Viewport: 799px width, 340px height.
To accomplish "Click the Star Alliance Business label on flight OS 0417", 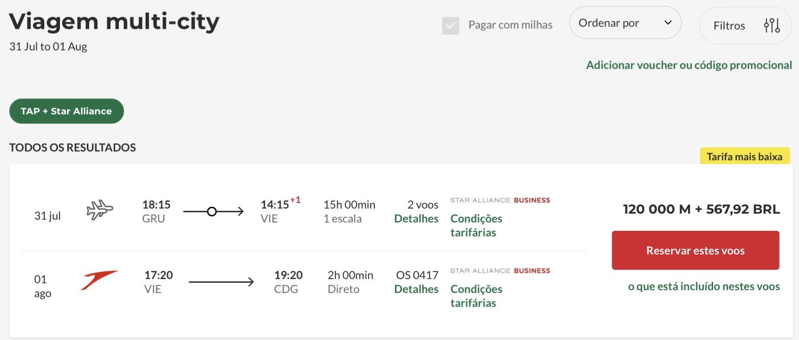I will [500, 270].
